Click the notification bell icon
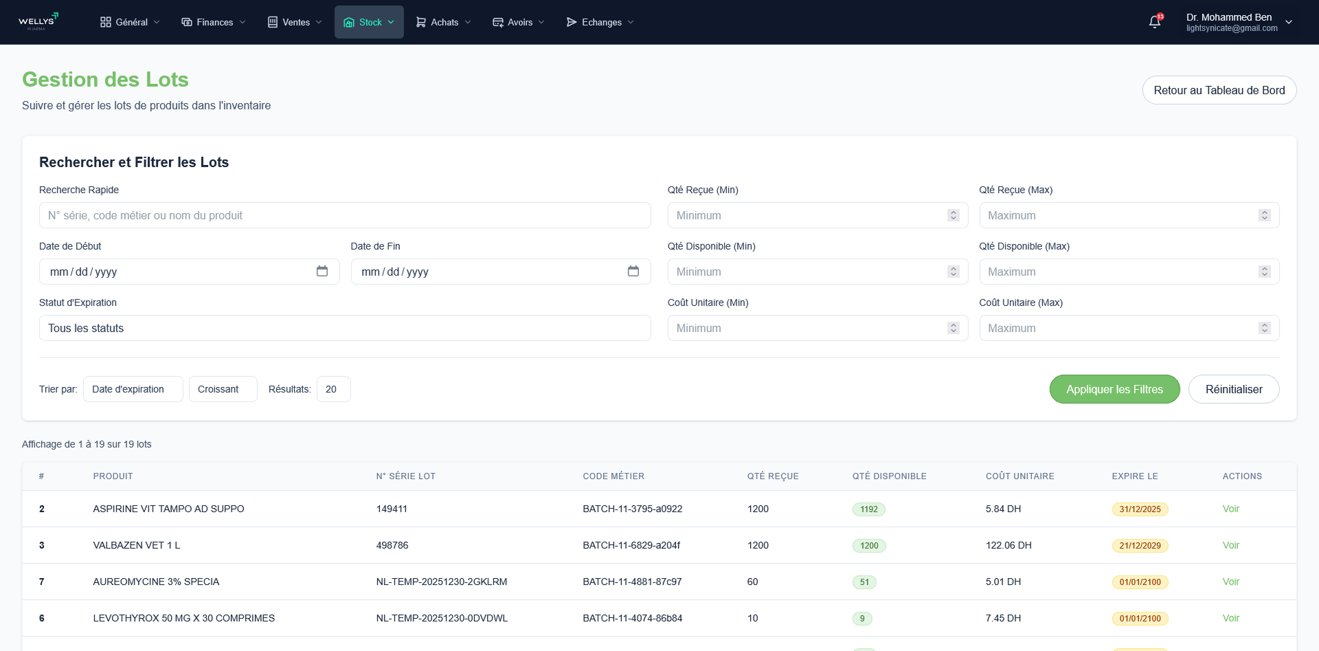 1155,22
